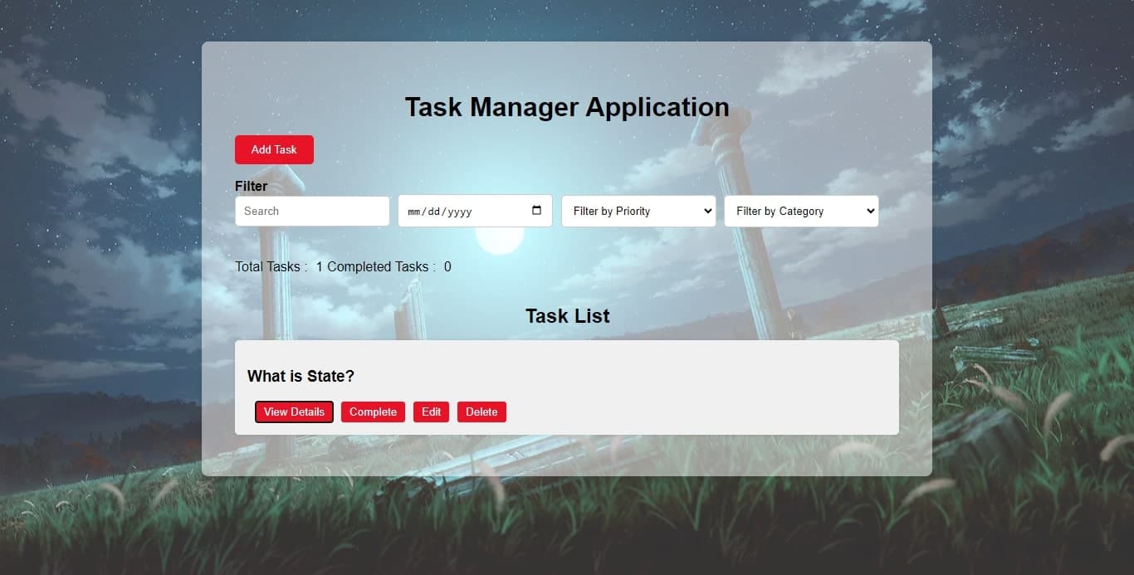Mark the task done with Complete button
The width and height of the screenshot is (1134, 575).
[373, 412]
